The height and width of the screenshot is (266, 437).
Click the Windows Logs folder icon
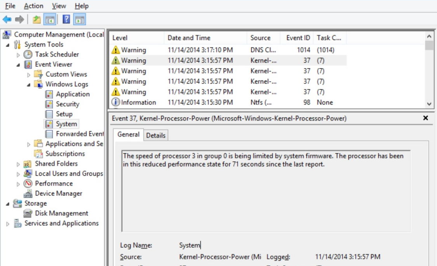tap(38, 84)
